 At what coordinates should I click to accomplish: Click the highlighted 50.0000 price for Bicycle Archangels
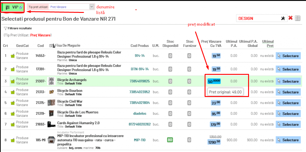tap(214, 81)
